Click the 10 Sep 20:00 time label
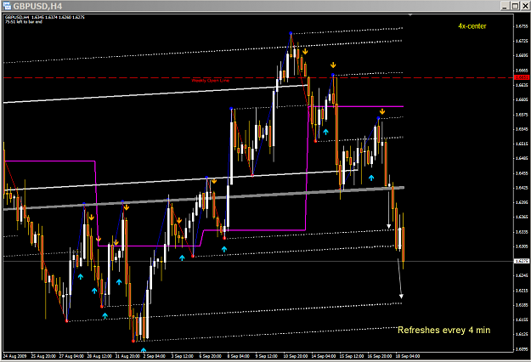The height and width of the screenshot is (362, 531). 296,356
